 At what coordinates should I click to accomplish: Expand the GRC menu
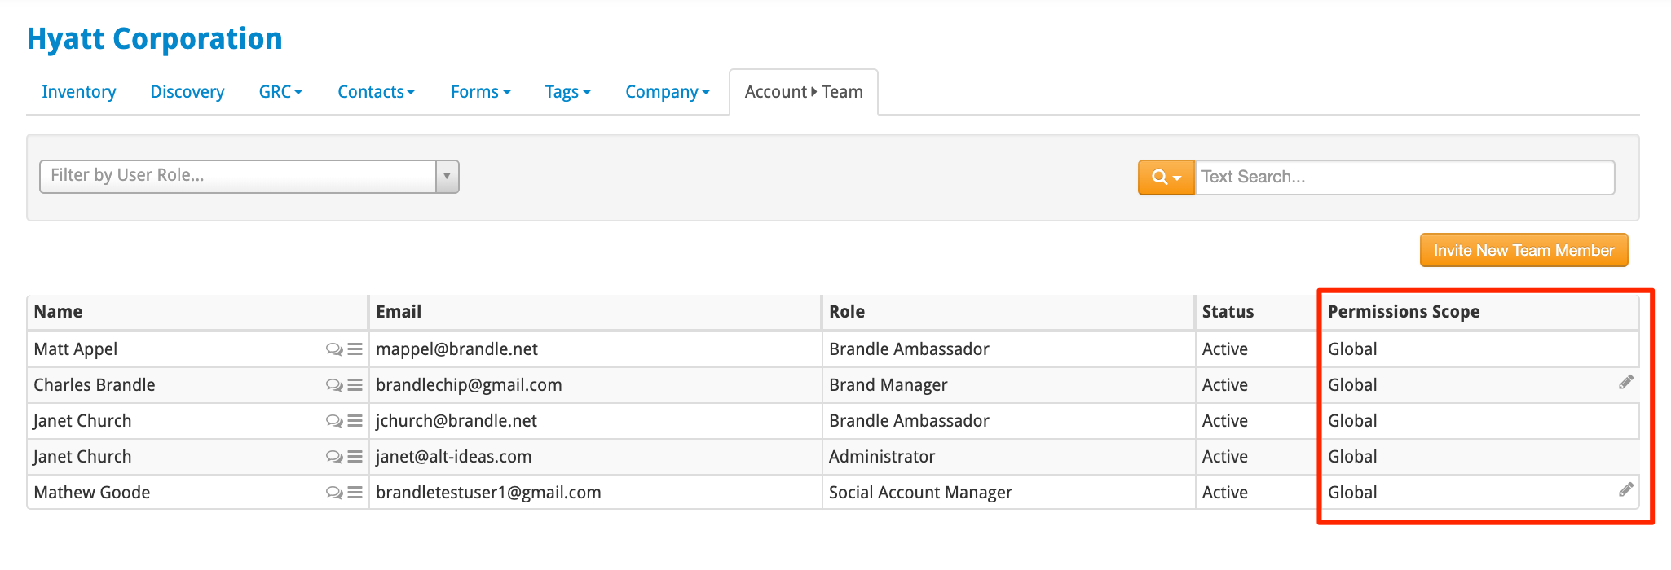pos(280,92)
